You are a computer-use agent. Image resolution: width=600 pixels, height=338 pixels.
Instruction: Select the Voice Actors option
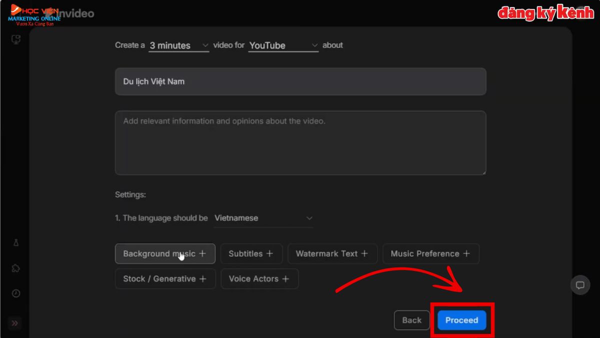point(259,278)
